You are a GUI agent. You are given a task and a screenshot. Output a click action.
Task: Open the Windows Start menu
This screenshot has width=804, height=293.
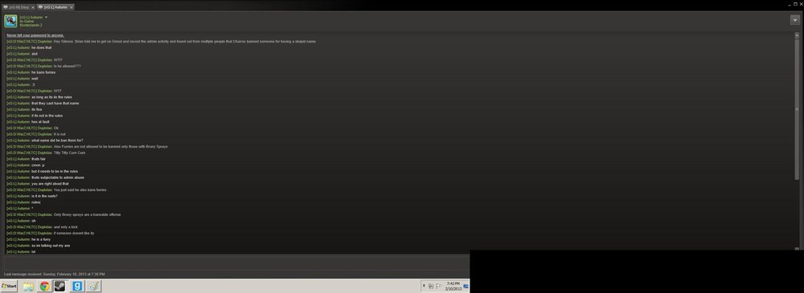tap(9, 286)
